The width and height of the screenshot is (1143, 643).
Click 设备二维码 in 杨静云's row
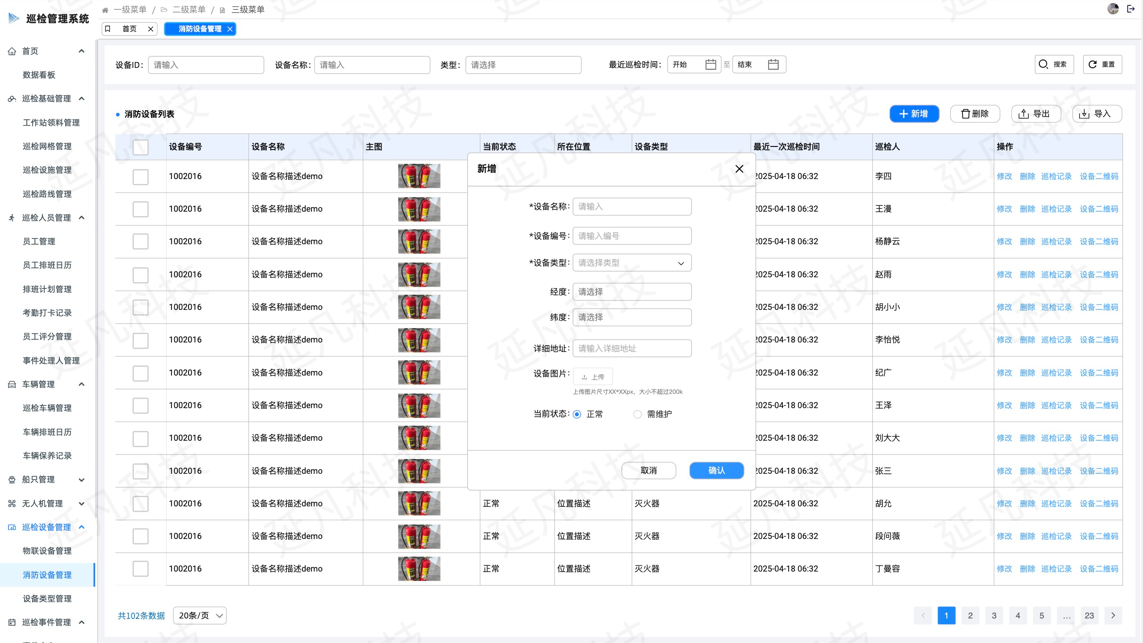click(x=1099, y=242)
